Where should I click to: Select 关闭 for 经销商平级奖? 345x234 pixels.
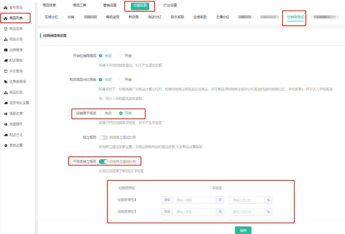click(x=101, y=113)
